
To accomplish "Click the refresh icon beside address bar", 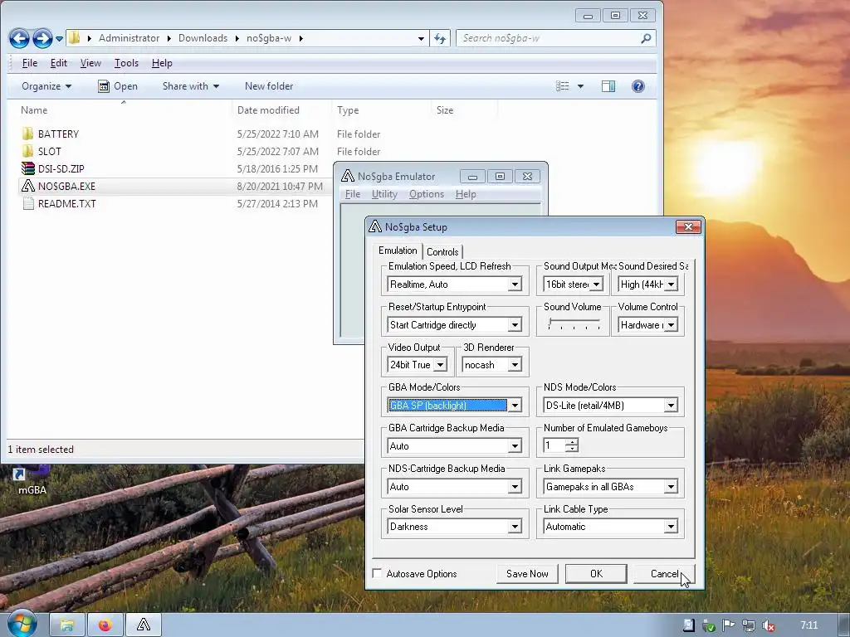I will 440,38.
